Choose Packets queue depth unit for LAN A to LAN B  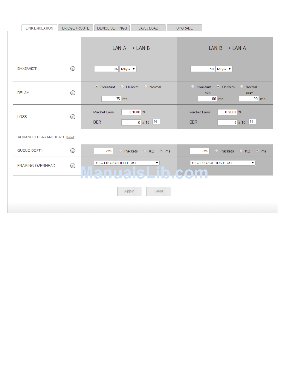pyautogui.click(x=120, y=151)
